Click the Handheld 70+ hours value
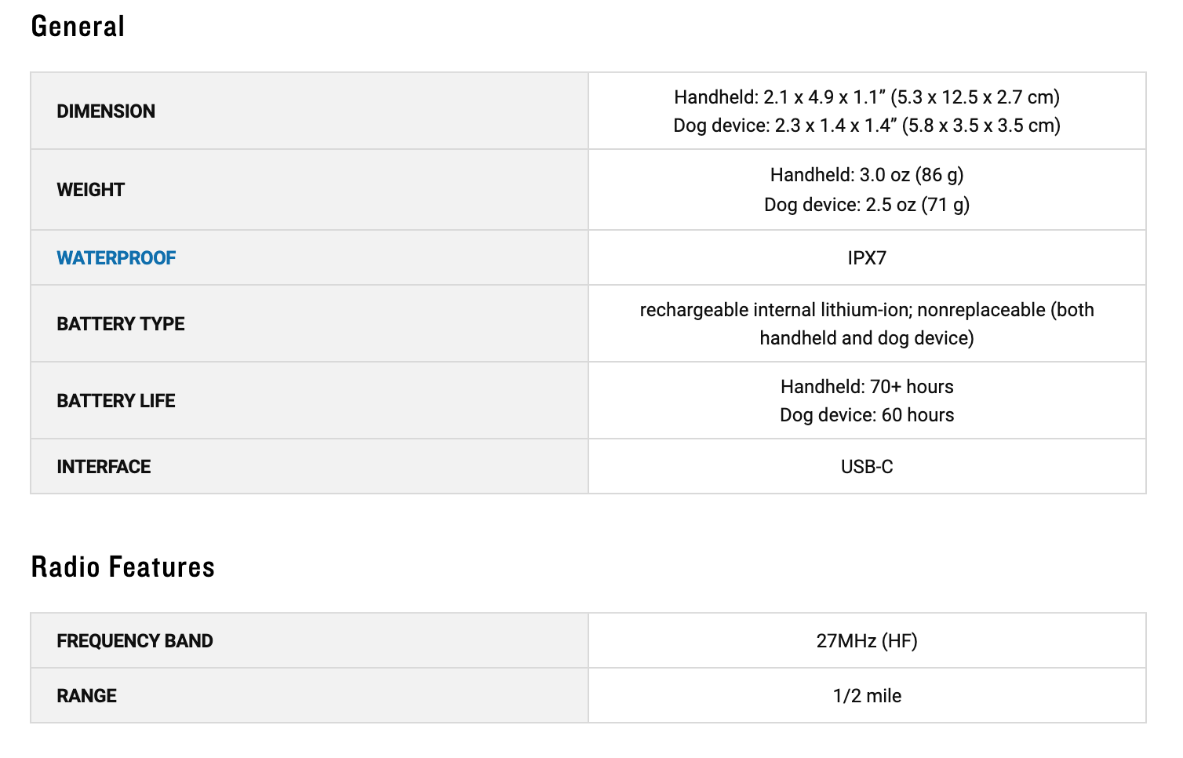1183x758 pixels. coord(866,387)
